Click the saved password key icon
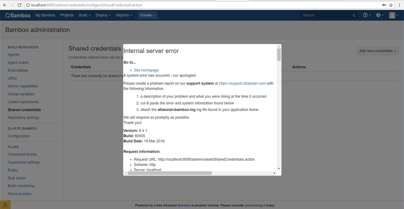The width and height of the screenshot is (404, 209). pos(384,5)
